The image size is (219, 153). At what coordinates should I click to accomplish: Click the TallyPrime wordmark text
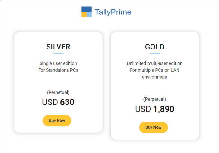coord(113,12)
